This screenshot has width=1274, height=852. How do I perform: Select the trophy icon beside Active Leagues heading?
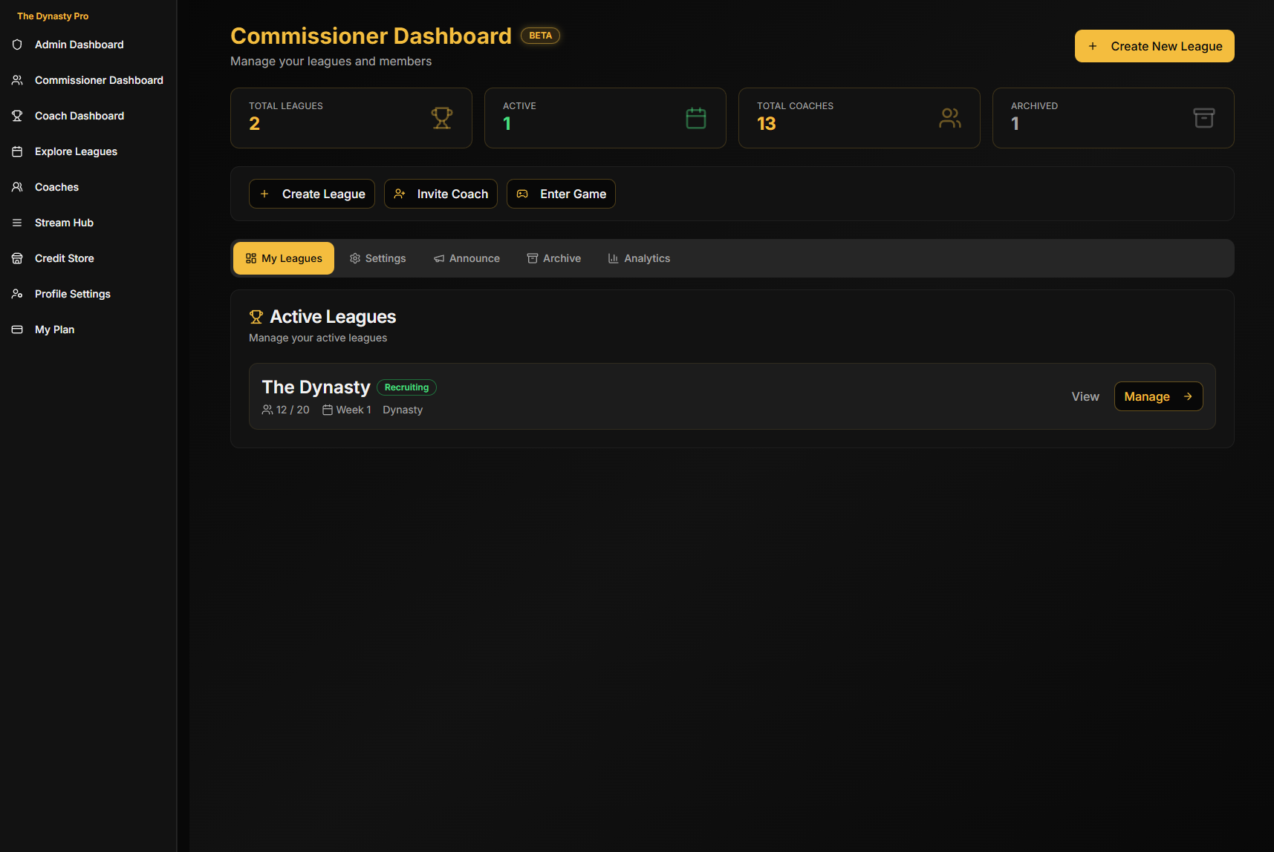[x=256, y=316]
